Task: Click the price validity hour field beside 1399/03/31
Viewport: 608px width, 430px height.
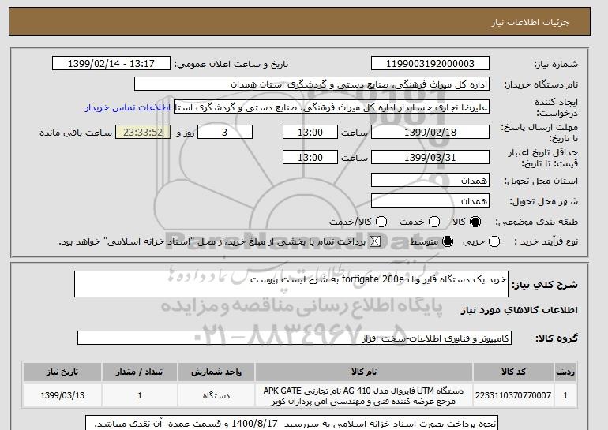Action: tap(310, 157)
